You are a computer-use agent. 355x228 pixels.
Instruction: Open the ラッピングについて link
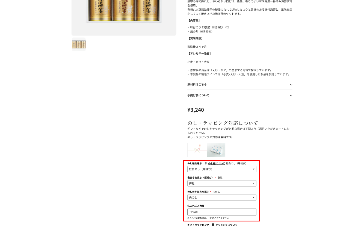tap(226, 225)
